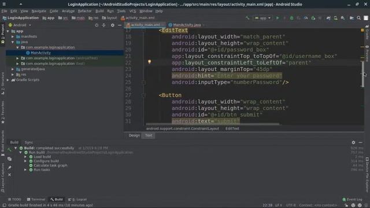Image resolution: width=370 pixels, height=208 pixels.
Task: Expand the generatedJava folder
Action: point(13,69)
